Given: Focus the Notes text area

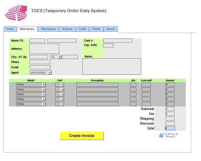Looking at the screenshot, I should 112,66.
